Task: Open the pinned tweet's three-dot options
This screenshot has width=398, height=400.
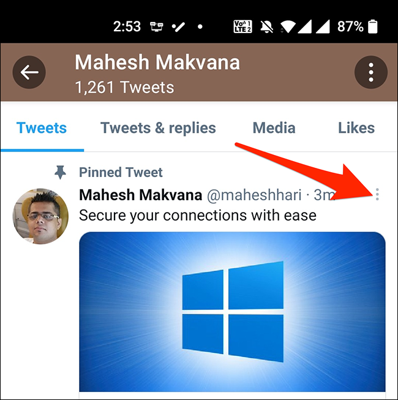Action: pyautogui.click(x=377, y=195)
